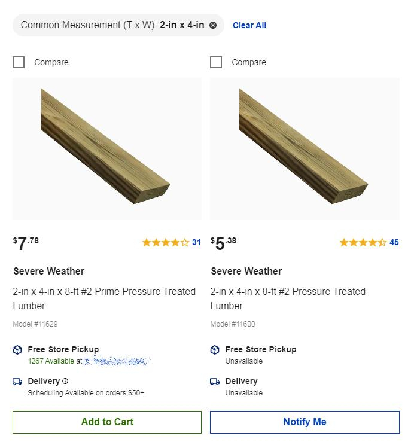Open 2-in x 4-in x 8-ft #2 Prime title
Viewport: 408px width, 445px height.
click(104, 298)
